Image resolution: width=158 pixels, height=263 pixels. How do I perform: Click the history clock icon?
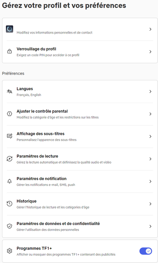click(10, 203)
